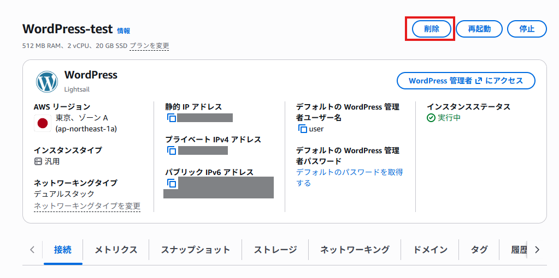Viewport: 559px width, 278px height.
Task: Open the タグ tab
Action: click(479, 250)
